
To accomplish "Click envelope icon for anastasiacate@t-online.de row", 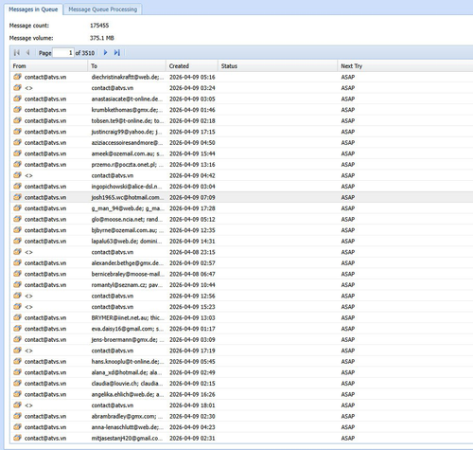I will [x=17, y=99].
